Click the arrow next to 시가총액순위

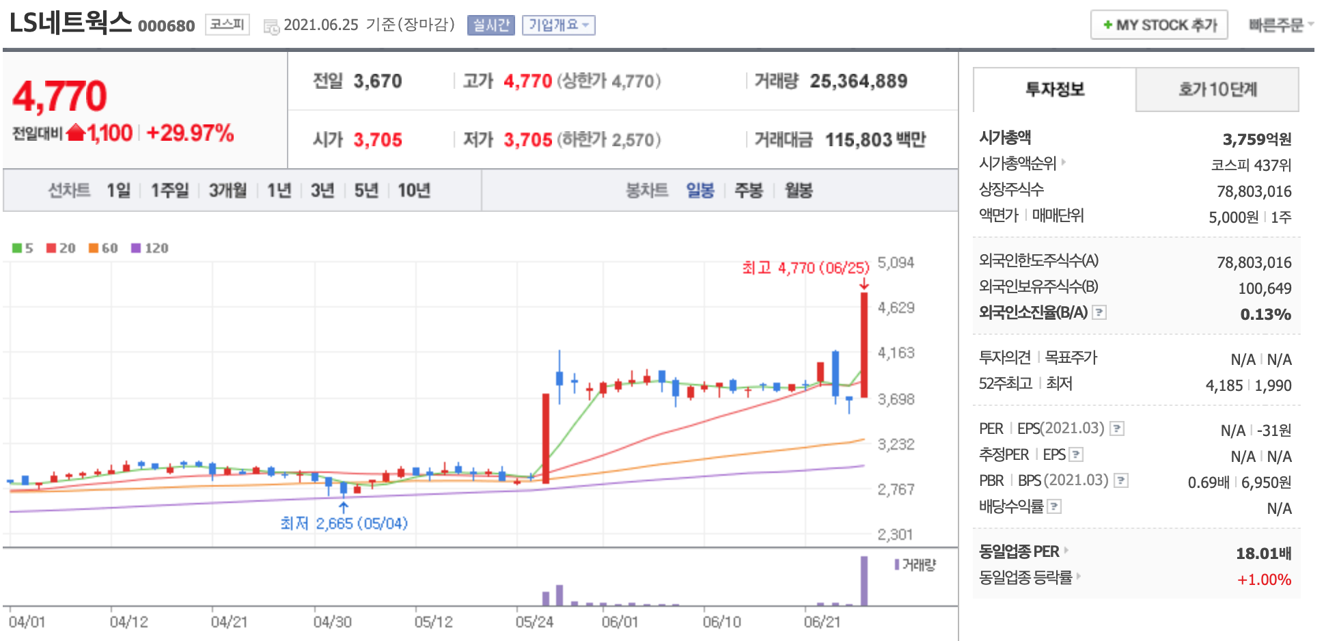(1063, 162)
